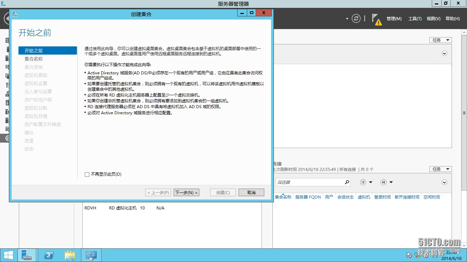This screenshot has width=467, height=262.
Task: Sort by the 空闲时间 column header
Action: point(431,197)
